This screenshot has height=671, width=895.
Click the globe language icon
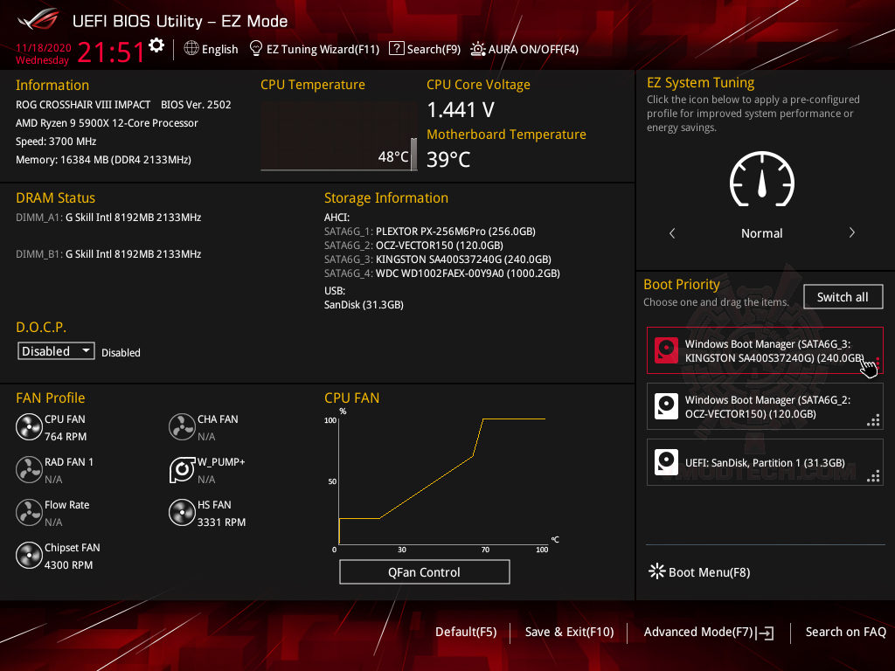click(191, 49)
